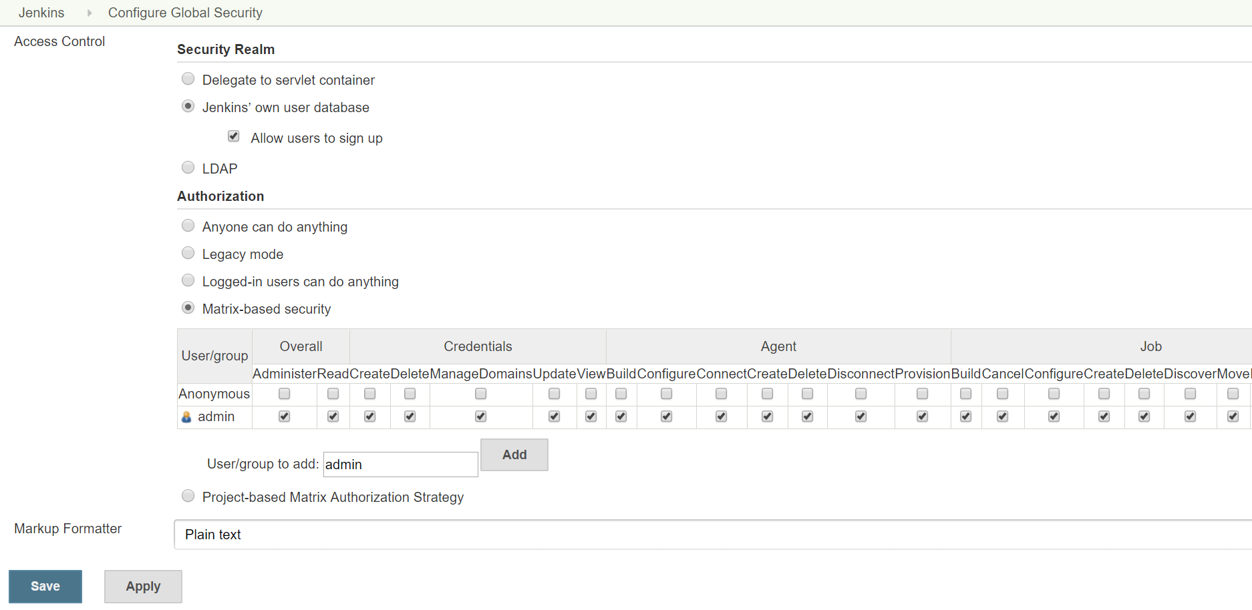This screenshot has height=610, width=1252.
Task: Select the LDAP security realm radio
Action: point(188,168)
